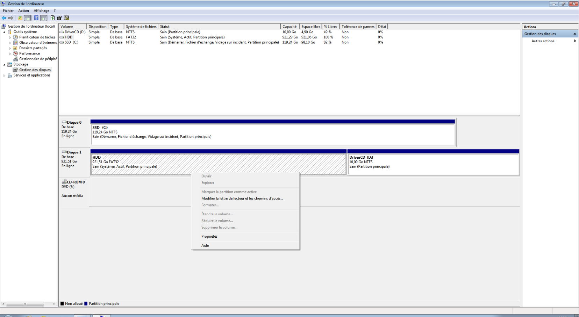Click the Gestionnaire de périphériques icon

pos(15,59)
